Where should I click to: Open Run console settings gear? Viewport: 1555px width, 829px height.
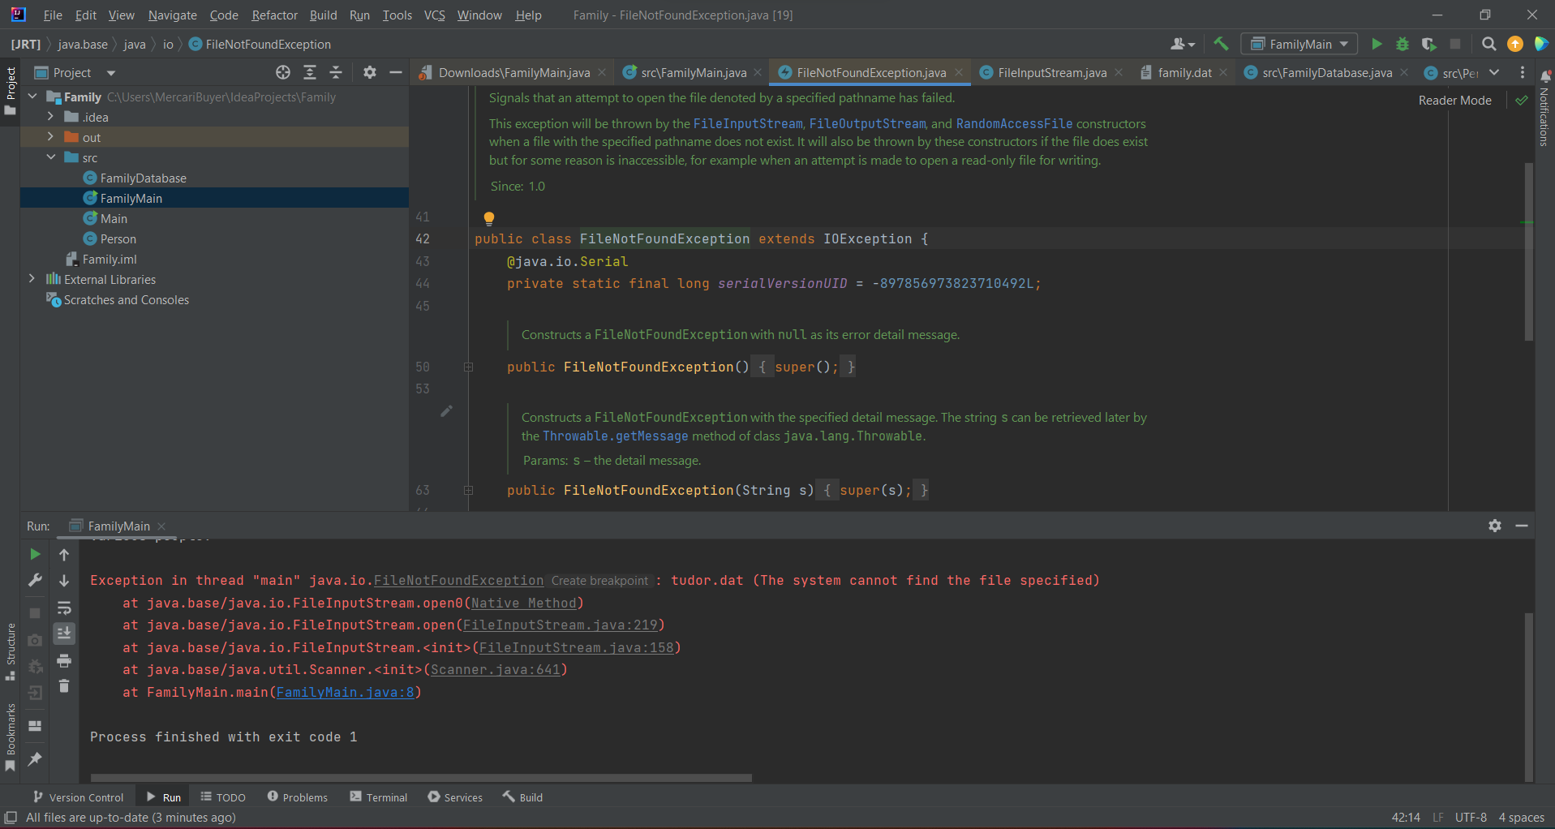1495,526
